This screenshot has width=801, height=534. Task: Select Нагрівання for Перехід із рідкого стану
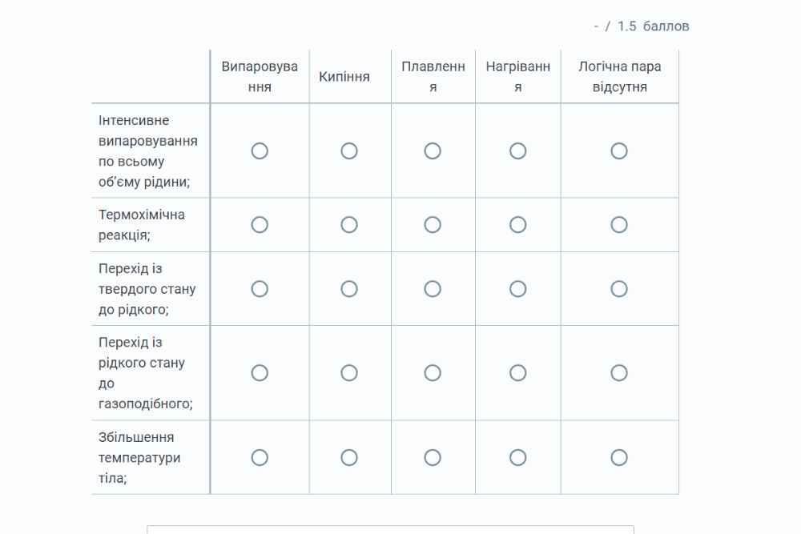518,373
